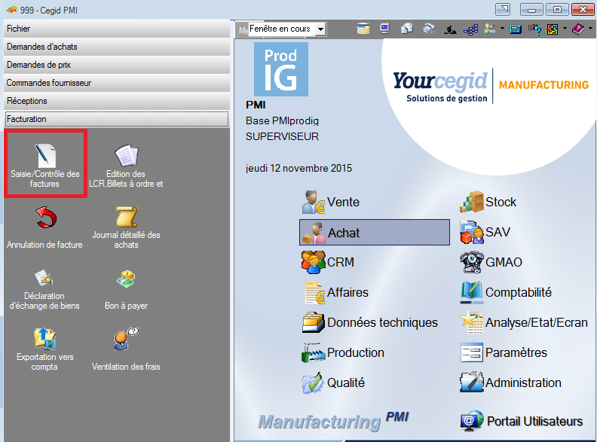The width and height of the screenshot is (597, 442).
Task: Expand the Fenêtre en cours combo box
Action: [x=321, y=29]
